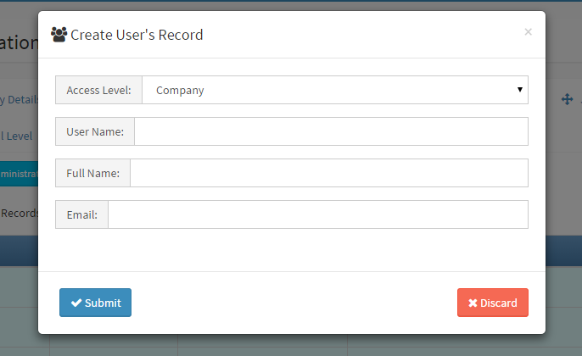
Task: Select the Email input field
Action: (x=317, y=214)
